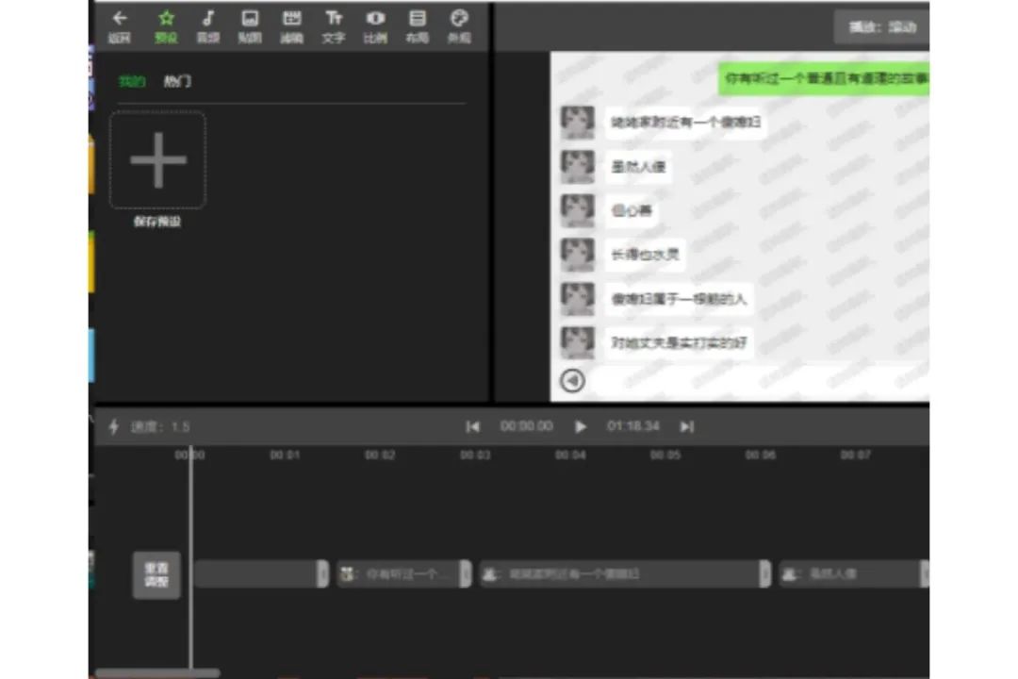
Task: Open the palette appearance tool
Action: (459, 18)
